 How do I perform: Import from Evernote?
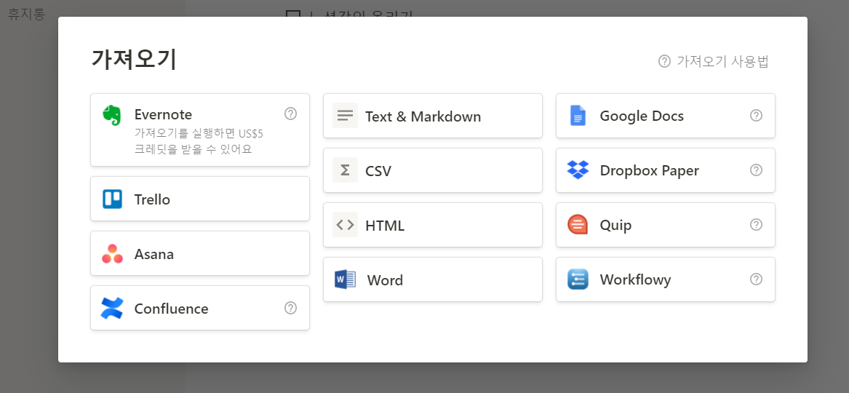[x=200, y=130]
